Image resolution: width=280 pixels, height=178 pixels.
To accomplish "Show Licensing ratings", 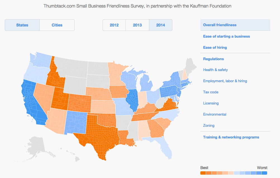I will [211, 103].
